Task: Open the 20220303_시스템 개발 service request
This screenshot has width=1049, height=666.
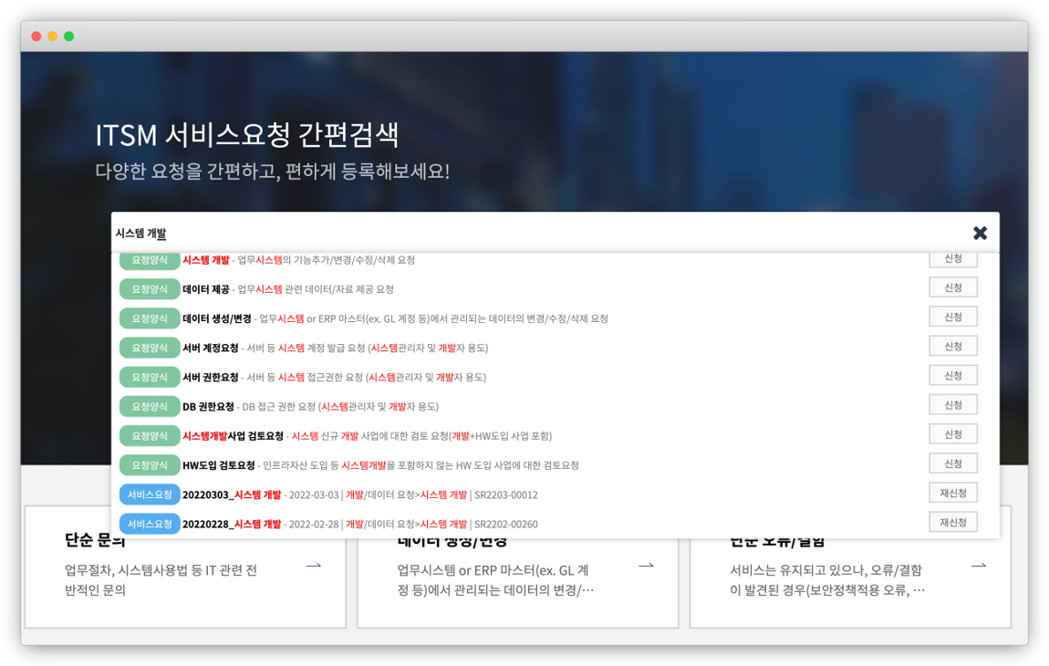Action: 232,495
